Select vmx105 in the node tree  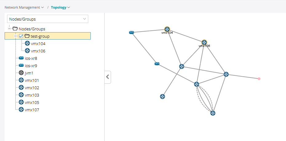[x=32, y=102]
